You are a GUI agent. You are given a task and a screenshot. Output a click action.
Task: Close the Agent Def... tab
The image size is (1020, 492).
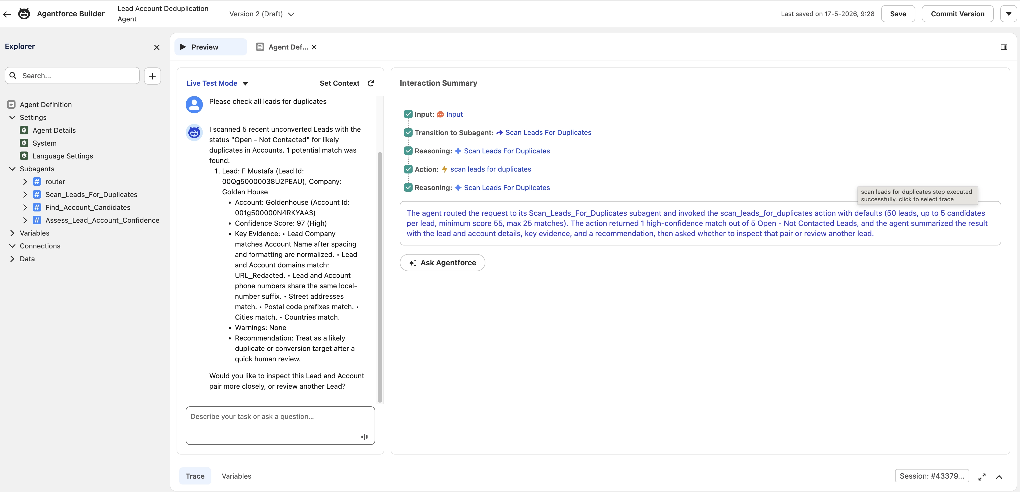point(314,47)
